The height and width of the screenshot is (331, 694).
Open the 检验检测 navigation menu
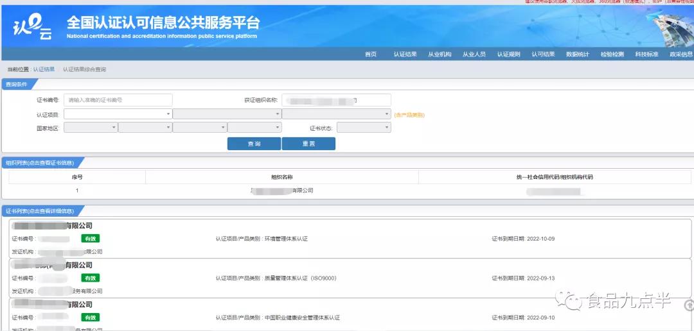click(612, 55)
